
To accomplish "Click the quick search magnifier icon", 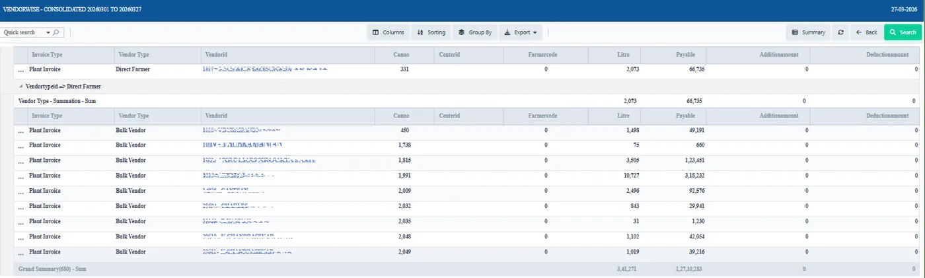I will click(56, 32).
